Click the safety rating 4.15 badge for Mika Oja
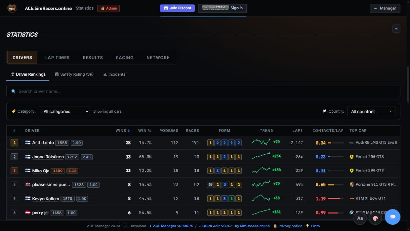410x231 pixels. point(73,170)
